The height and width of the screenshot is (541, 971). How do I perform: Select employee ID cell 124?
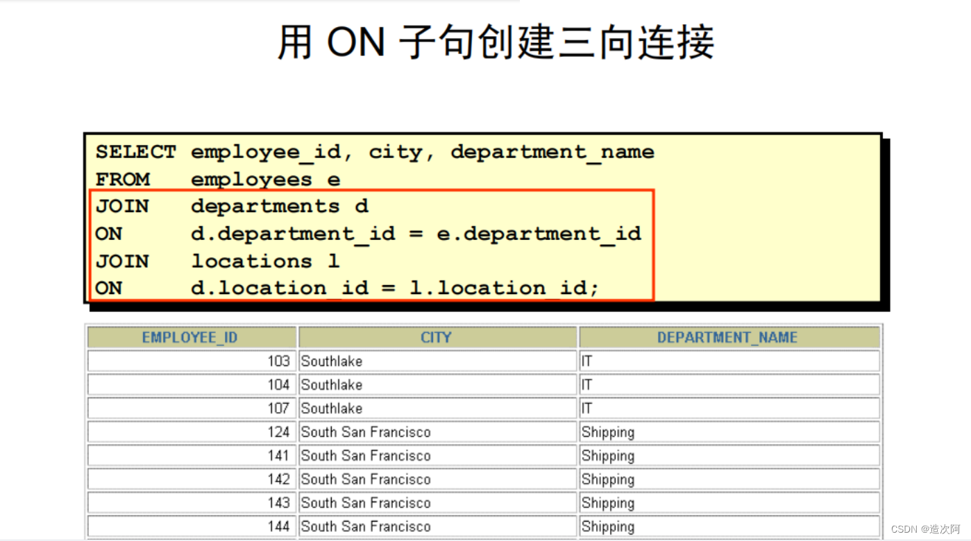(192, 432)
